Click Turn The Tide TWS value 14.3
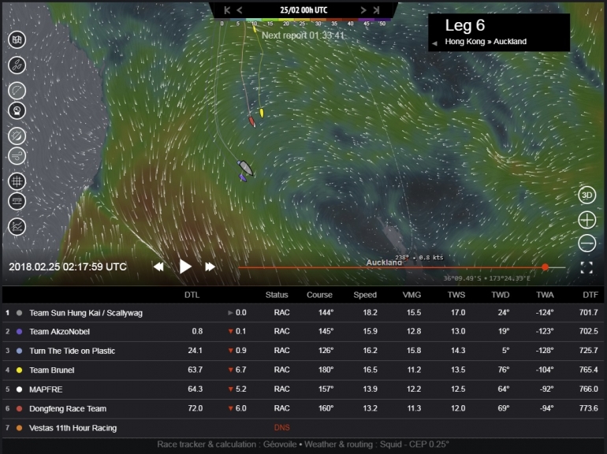Image resolution: width=607 pixels, height=454 pixels. [x=458, y=351]
